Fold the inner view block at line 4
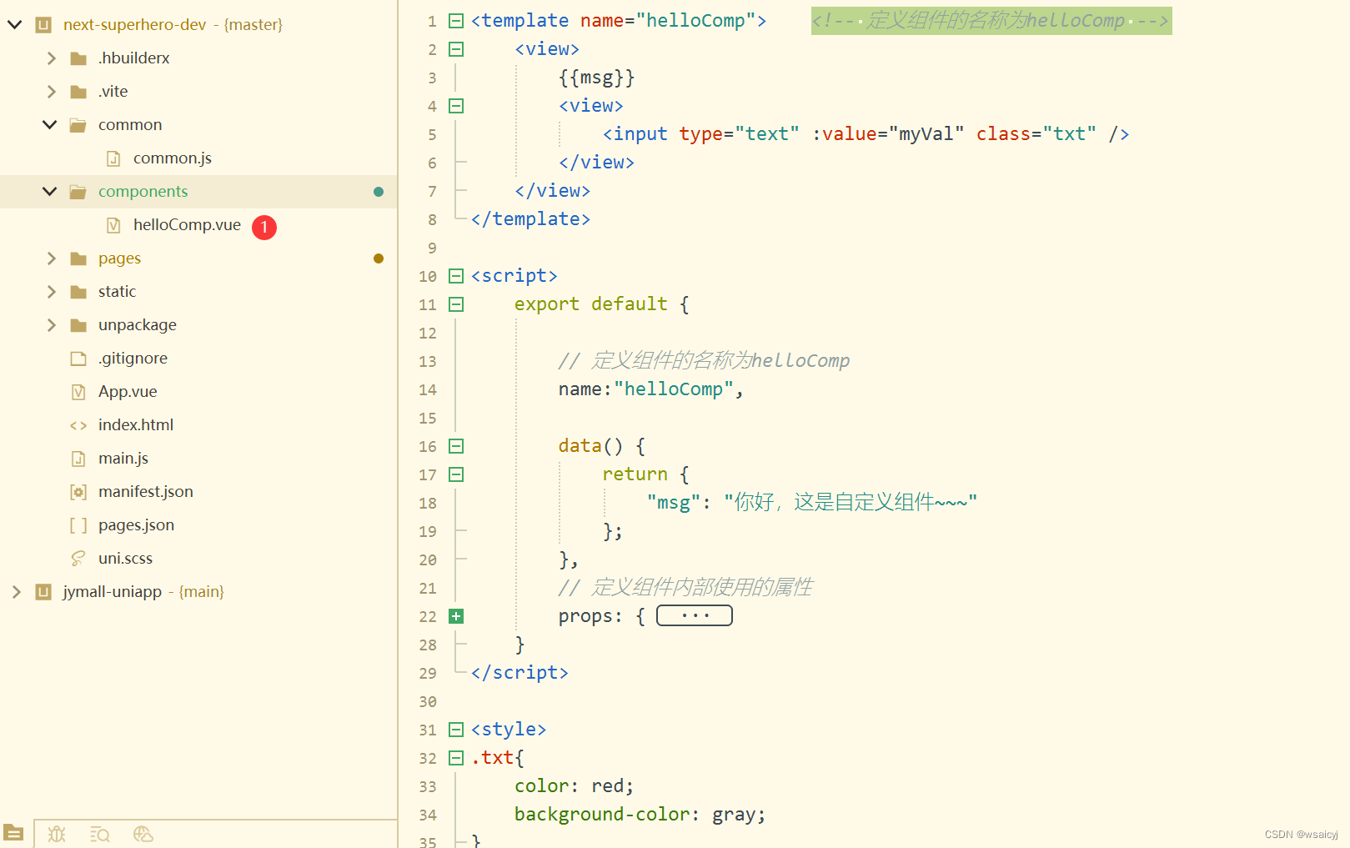Viewport: 1350px width, 848px height. (x=456, y=106)
